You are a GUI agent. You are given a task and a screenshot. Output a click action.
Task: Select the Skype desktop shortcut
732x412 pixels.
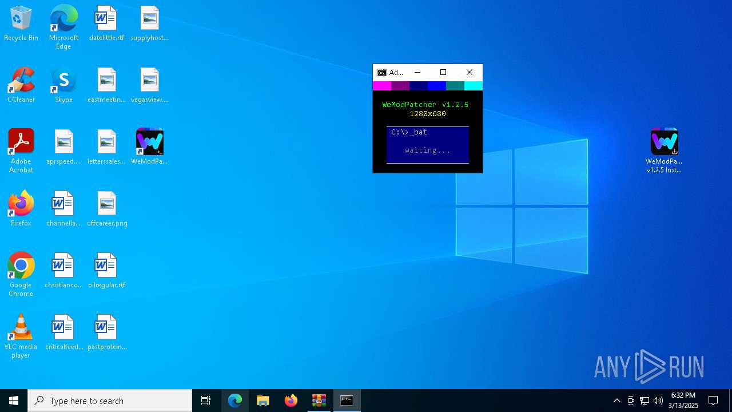63,86
